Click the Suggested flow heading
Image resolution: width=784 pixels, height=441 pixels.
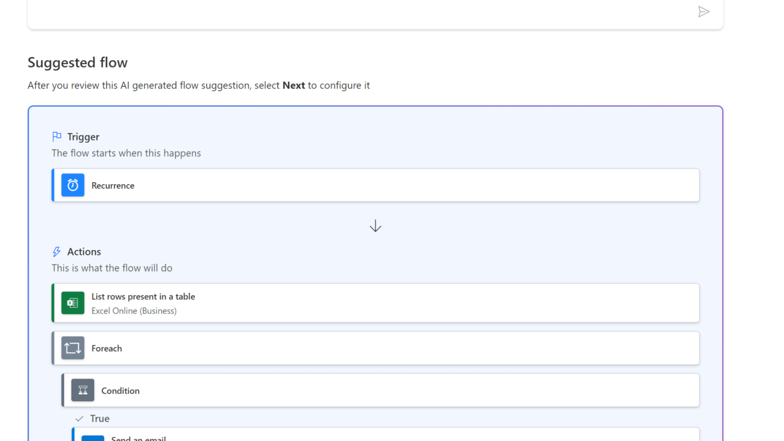click(78, 62)
